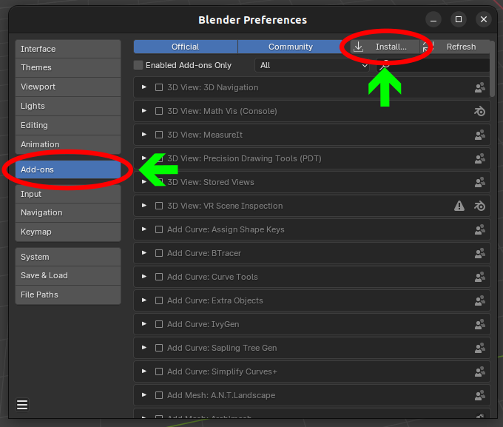
Task: Click community icon on Precision Drawing Tools row
Action: tap(480, 158)
